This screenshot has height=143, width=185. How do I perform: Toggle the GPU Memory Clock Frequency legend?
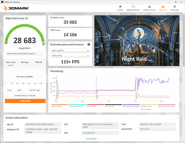tap(149, 107)
